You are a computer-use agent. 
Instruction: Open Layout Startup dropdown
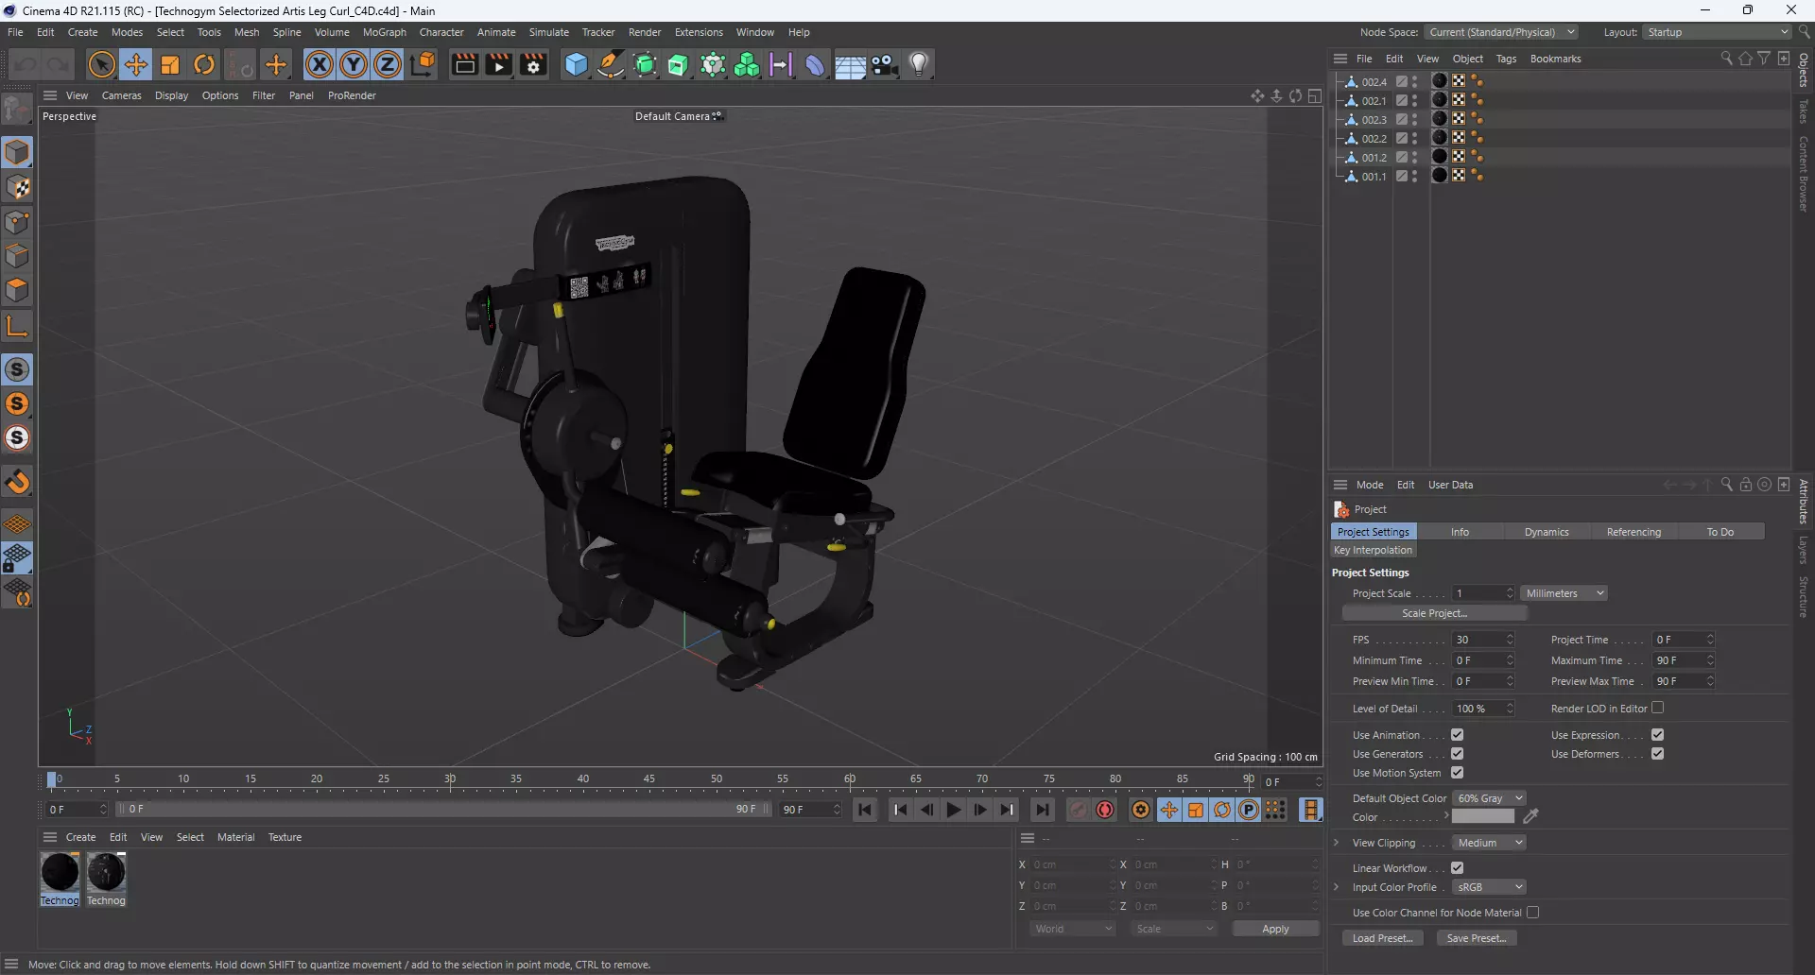coord(1717,32)
